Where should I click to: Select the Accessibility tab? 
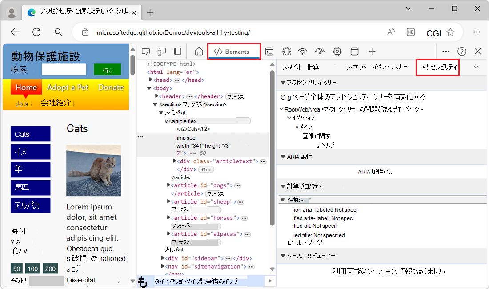tap(437, 67)
